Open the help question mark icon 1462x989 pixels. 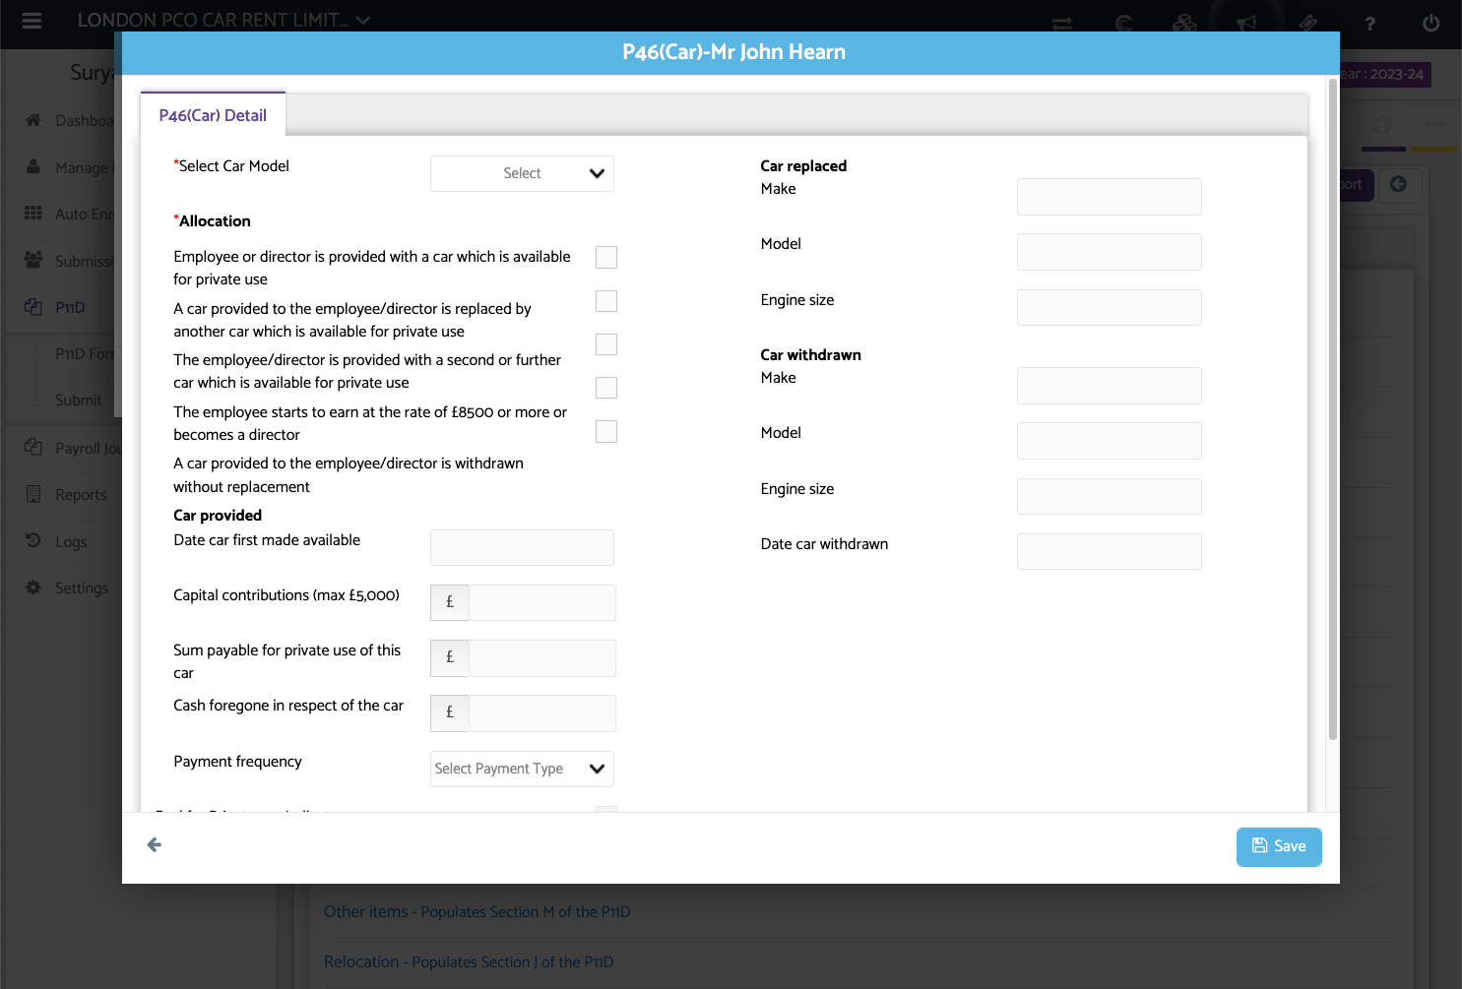pos(1369,24)
